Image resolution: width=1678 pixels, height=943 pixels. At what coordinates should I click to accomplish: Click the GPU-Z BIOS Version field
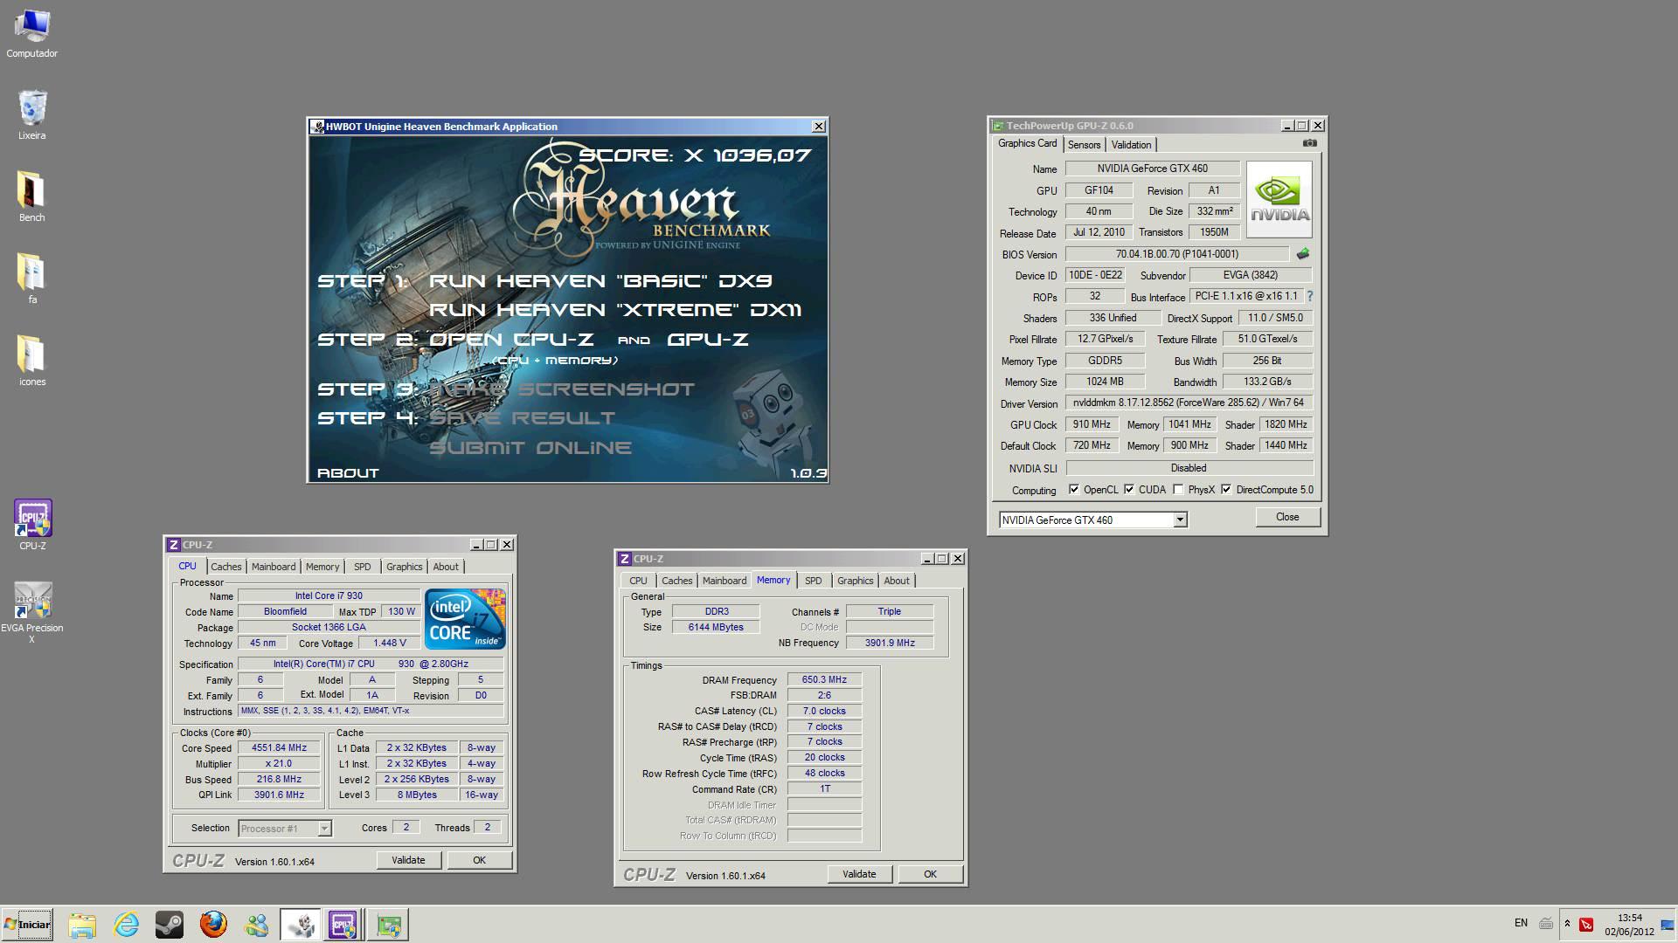click(x=1176, y=254)
